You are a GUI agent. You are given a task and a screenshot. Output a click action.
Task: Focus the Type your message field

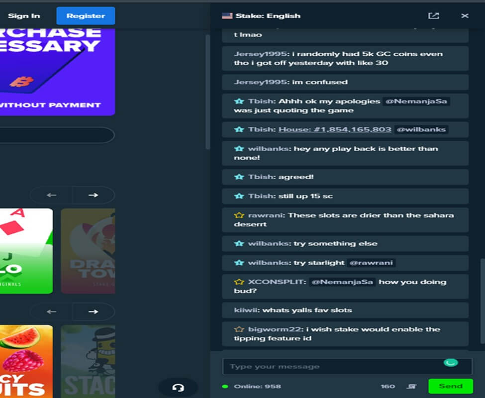[x=347, y=367]
